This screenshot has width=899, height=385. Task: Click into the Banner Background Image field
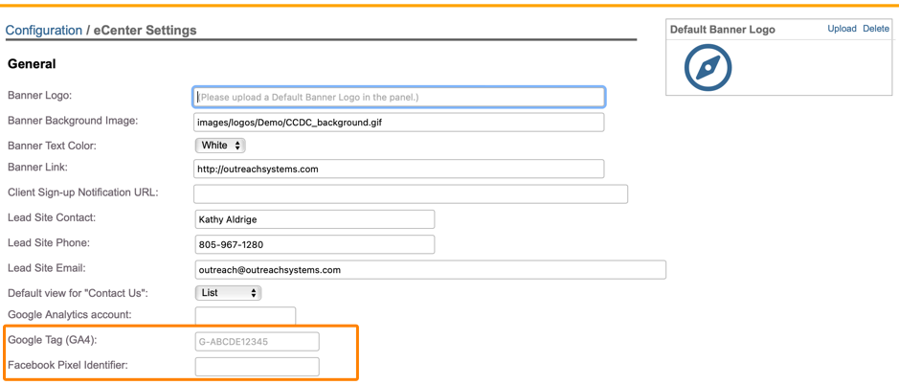399,123
